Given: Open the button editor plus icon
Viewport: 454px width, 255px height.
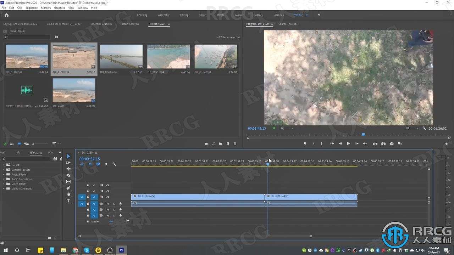Looking at the screenshot, I should 446,144.
